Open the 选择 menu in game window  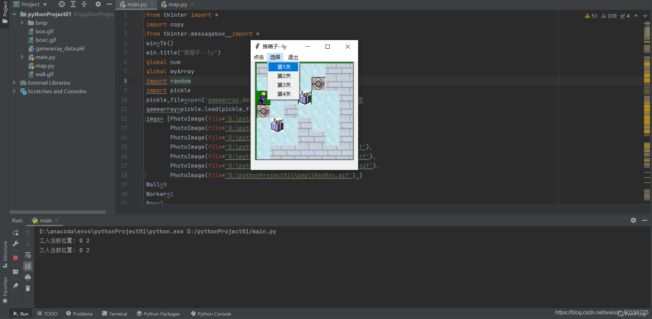click(x=275, y=57)
